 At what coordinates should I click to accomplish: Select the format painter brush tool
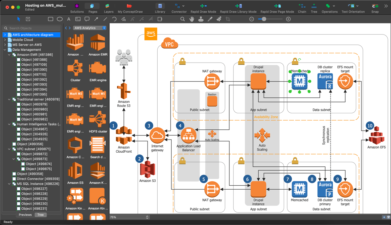[x=219, y=19]
